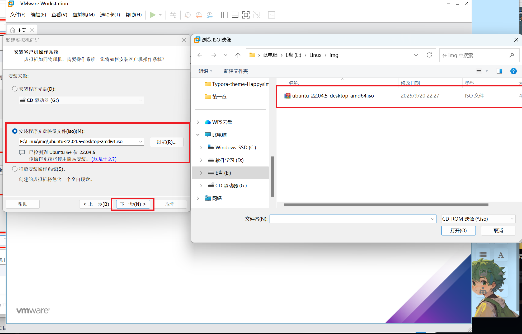Image resolution: width=522 pixels, height=334 pixels.
Task: Revert the VM to its snapshot
Action: click(x=199, y=15)
